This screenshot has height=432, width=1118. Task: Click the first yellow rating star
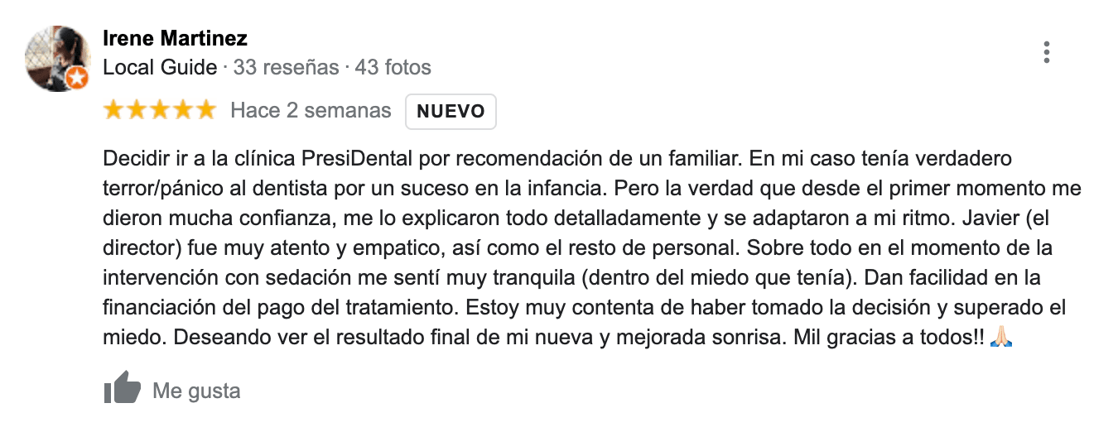point(113,110)
